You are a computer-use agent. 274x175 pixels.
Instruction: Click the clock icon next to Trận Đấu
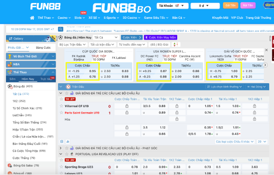pos(68,87)
